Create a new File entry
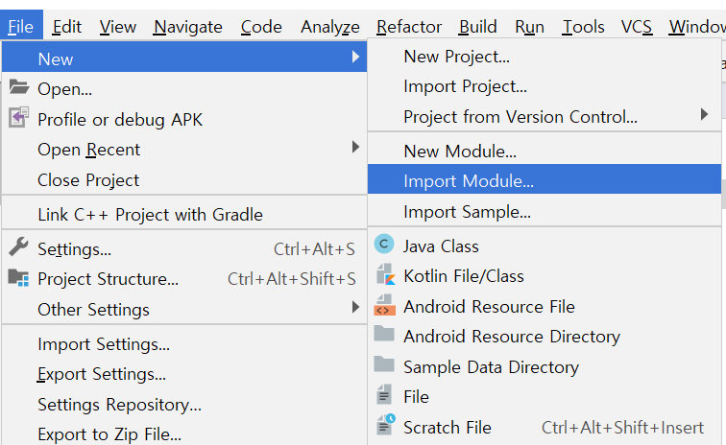Image resolution: width=726 pixels, height=445 pixels. click(x=544, y=396)
